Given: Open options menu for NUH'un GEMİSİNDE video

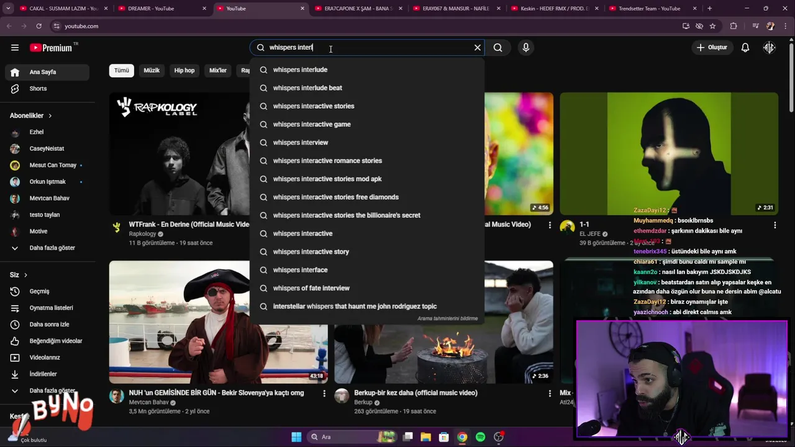Looking at the screenshot, I should click(324, 394).
